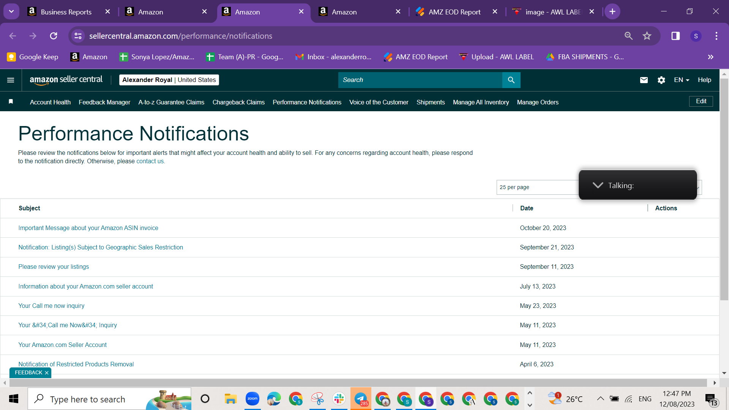
Task: Open a new tab with the plus button
Action: pyautogui.click(x=612, y=12)
